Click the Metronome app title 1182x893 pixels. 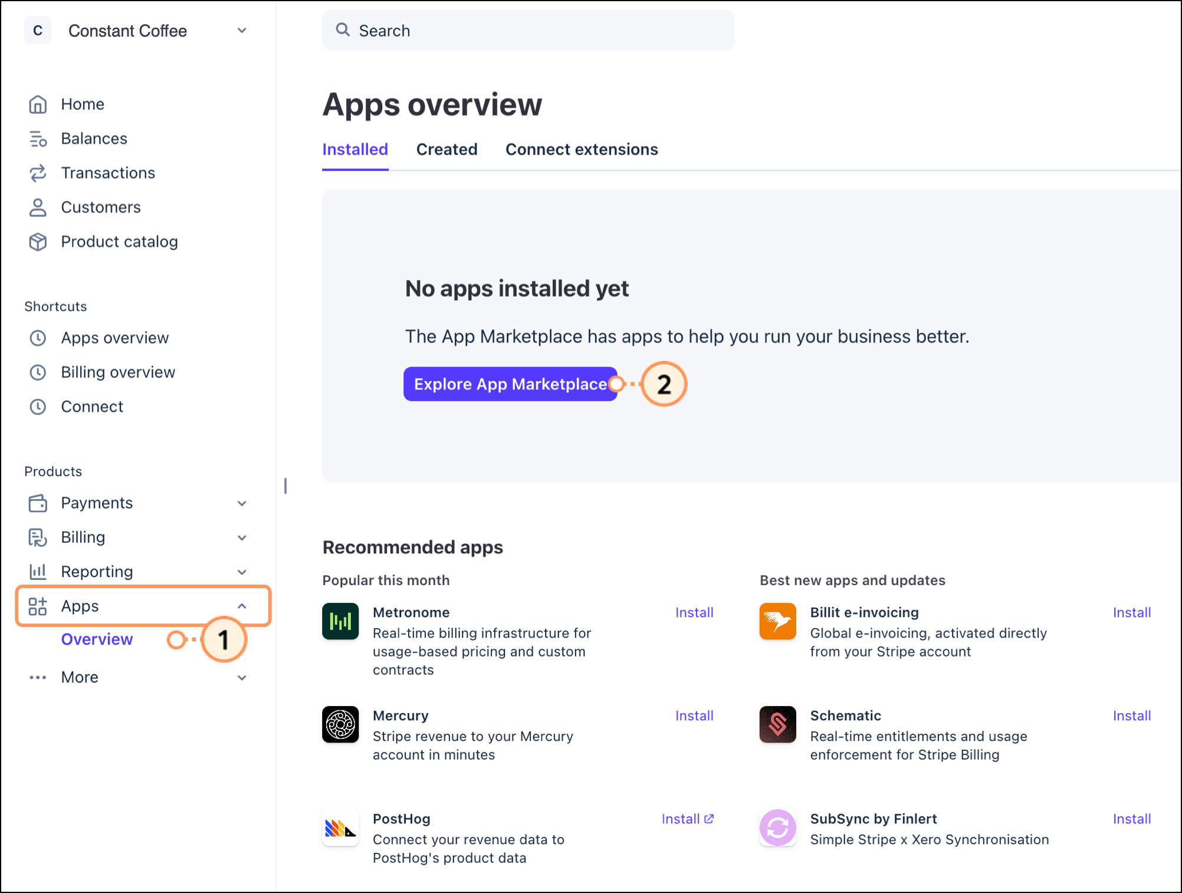point(411,613)
